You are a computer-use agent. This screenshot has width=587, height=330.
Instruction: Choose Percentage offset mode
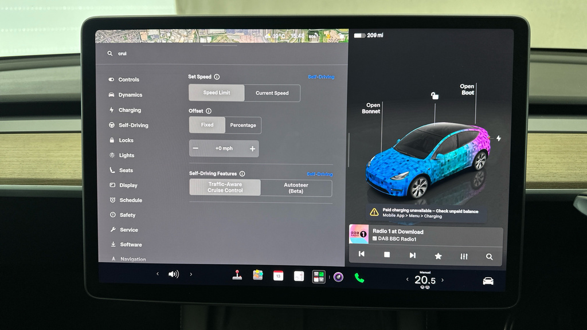(243, 125)
